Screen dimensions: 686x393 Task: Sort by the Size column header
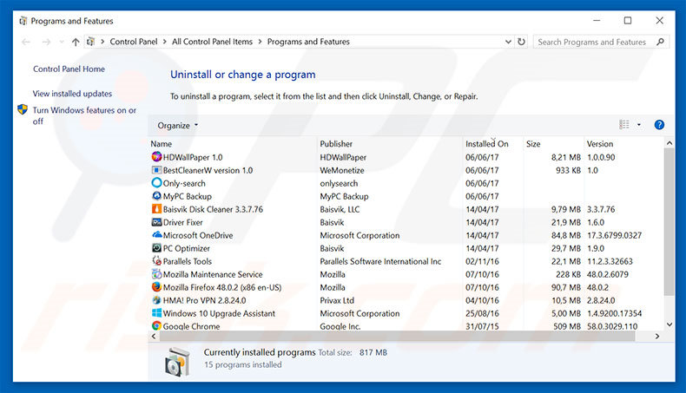point(533,144)
